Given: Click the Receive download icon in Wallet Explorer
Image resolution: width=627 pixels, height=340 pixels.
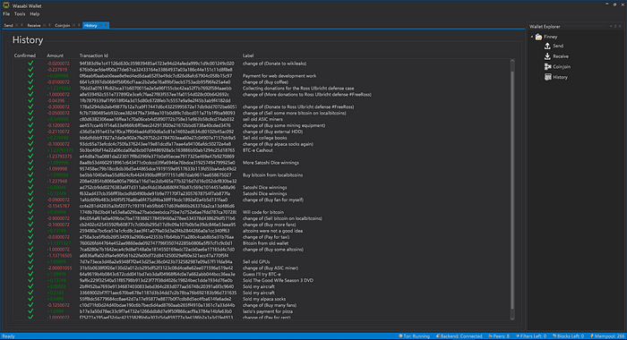Looking at the screenshot, I should click(547, 56).
